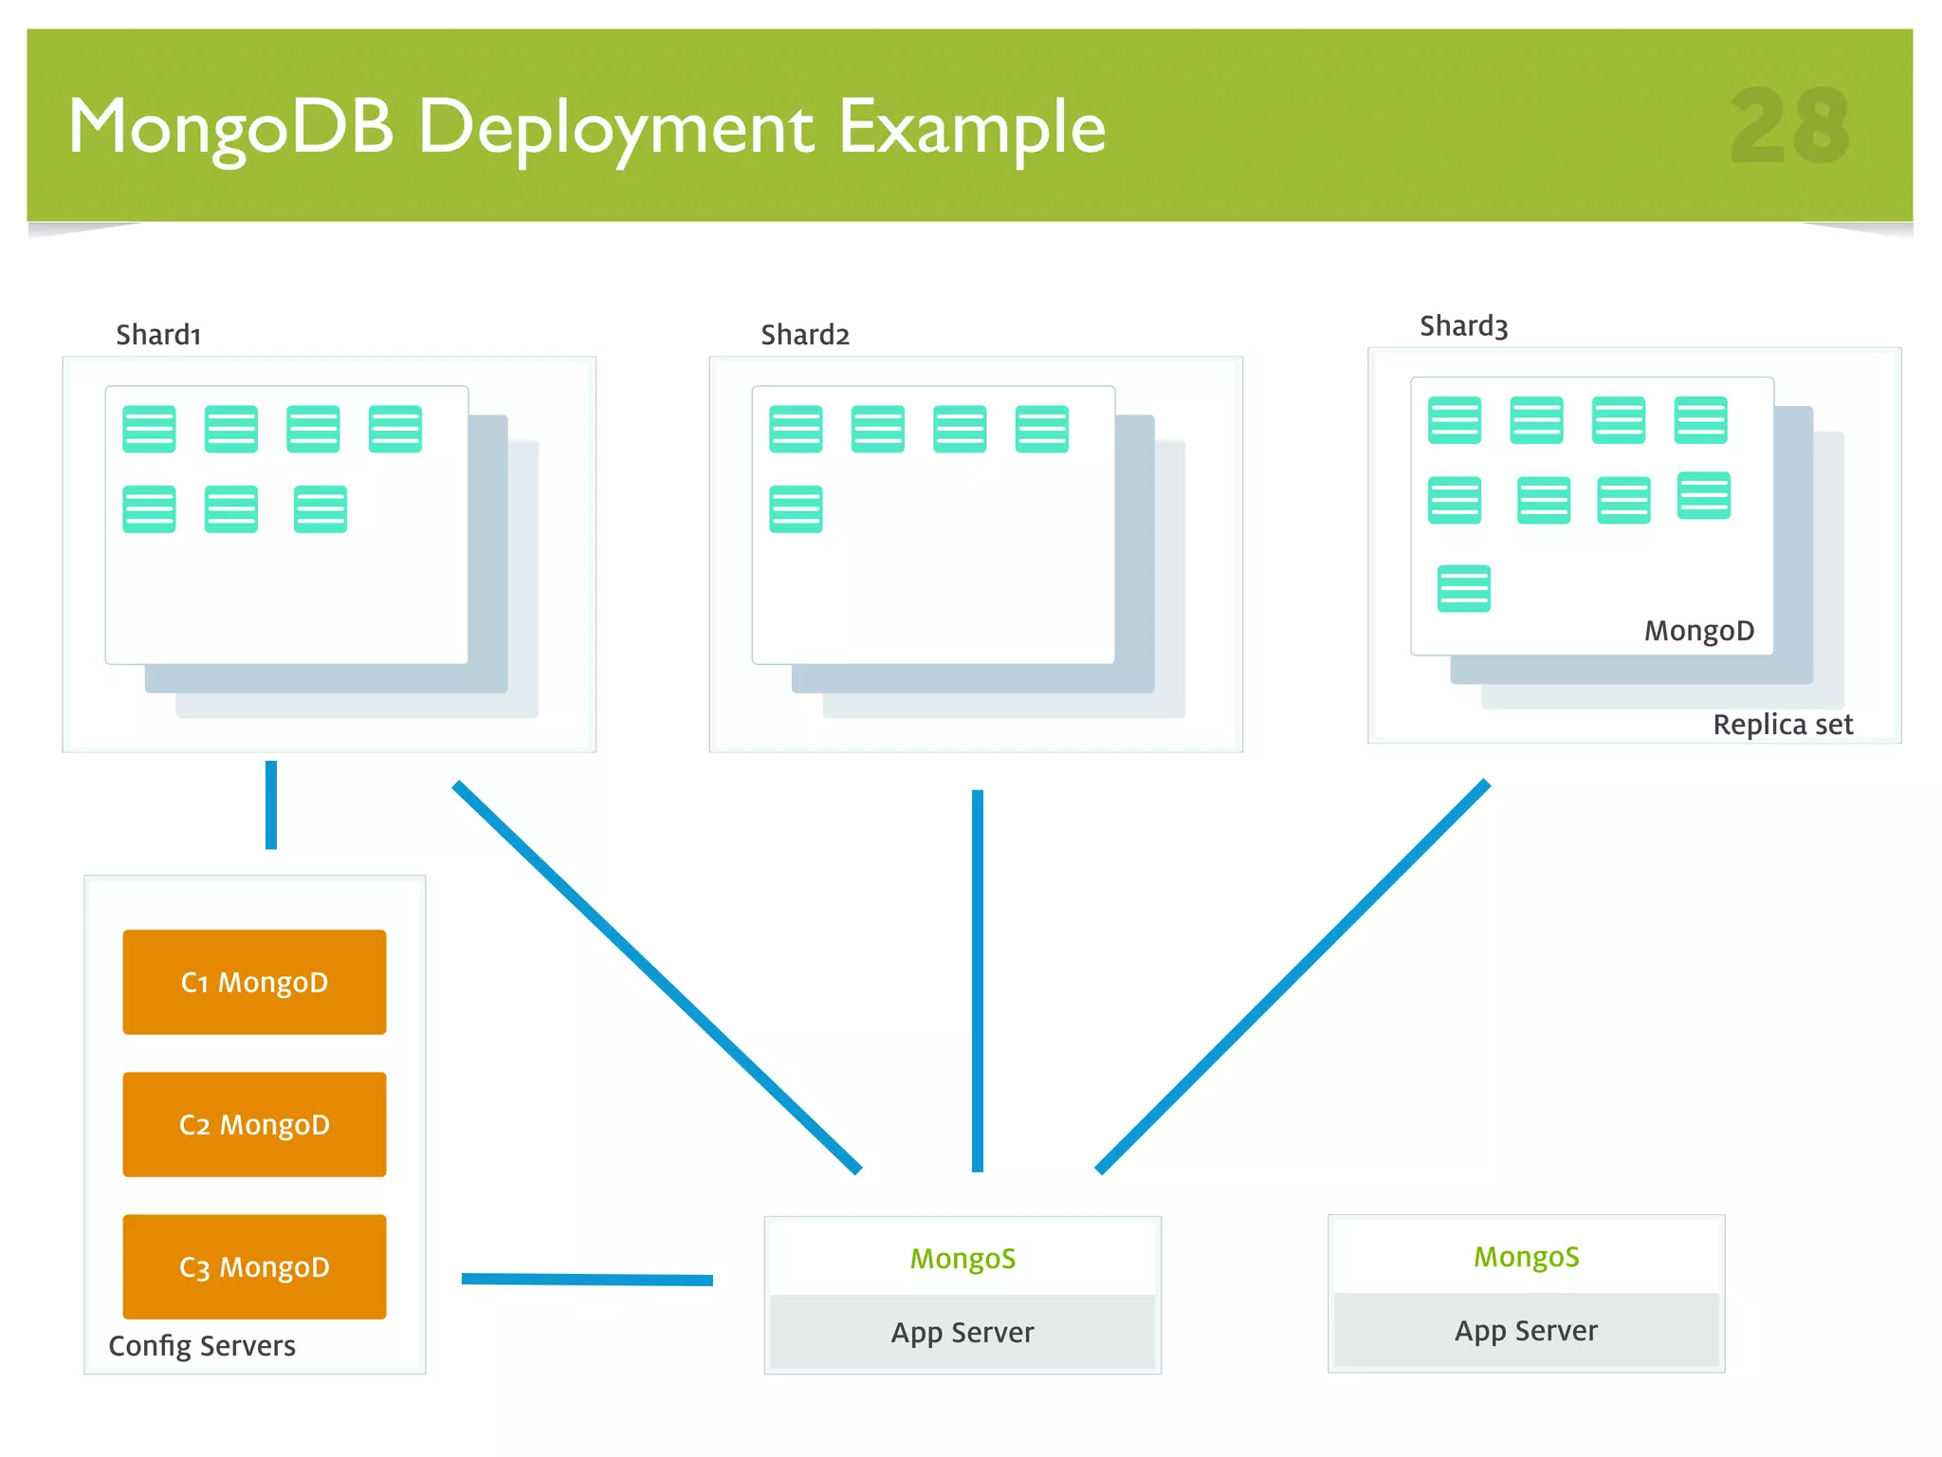Click the C3 MongoD orange box

click(x=254, y=1266)
